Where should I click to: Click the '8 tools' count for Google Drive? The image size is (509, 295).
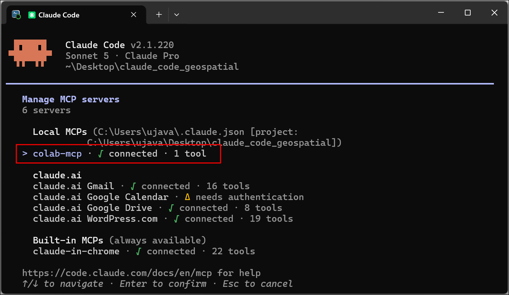click(x=263, y=208)
